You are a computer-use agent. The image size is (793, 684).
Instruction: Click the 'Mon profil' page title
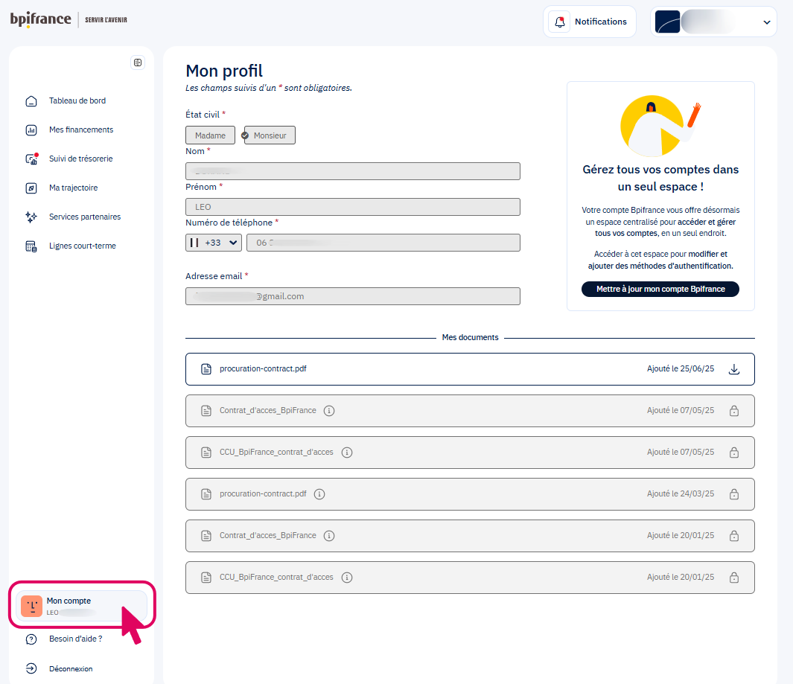click(224, 71)
